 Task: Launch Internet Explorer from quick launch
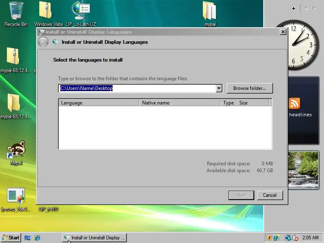(x=37, y=238)
